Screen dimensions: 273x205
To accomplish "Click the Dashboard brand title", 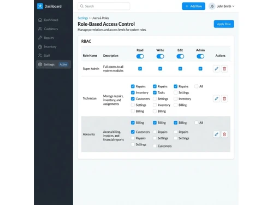I will (53, 6).
